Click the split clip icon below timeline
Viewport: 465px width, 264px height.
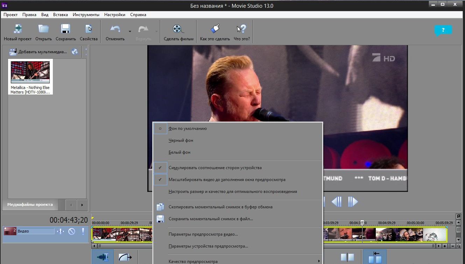coord(347,257)
